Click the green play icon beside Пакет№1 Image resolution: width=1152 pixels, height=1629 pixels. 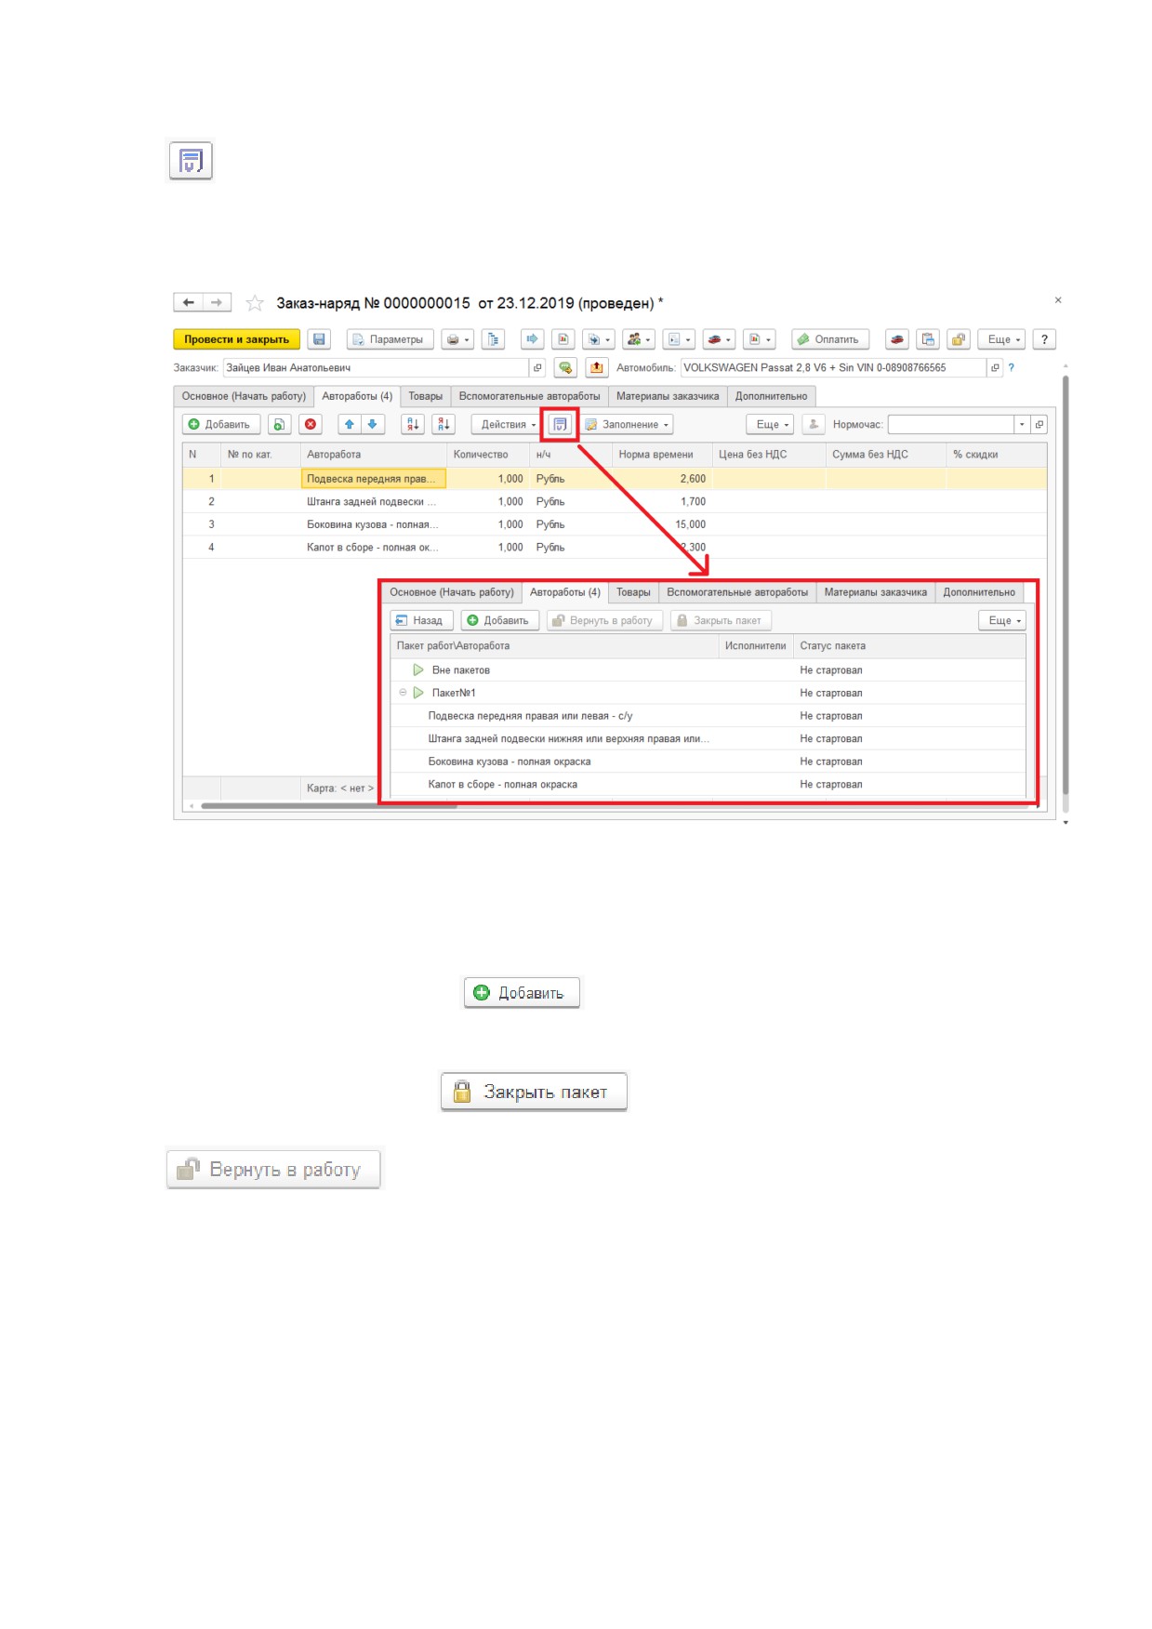418,693
